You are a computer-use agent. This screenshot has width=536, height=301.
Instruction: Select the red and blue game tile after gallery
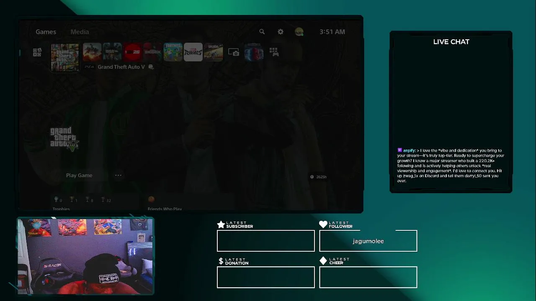pos(254,52)
